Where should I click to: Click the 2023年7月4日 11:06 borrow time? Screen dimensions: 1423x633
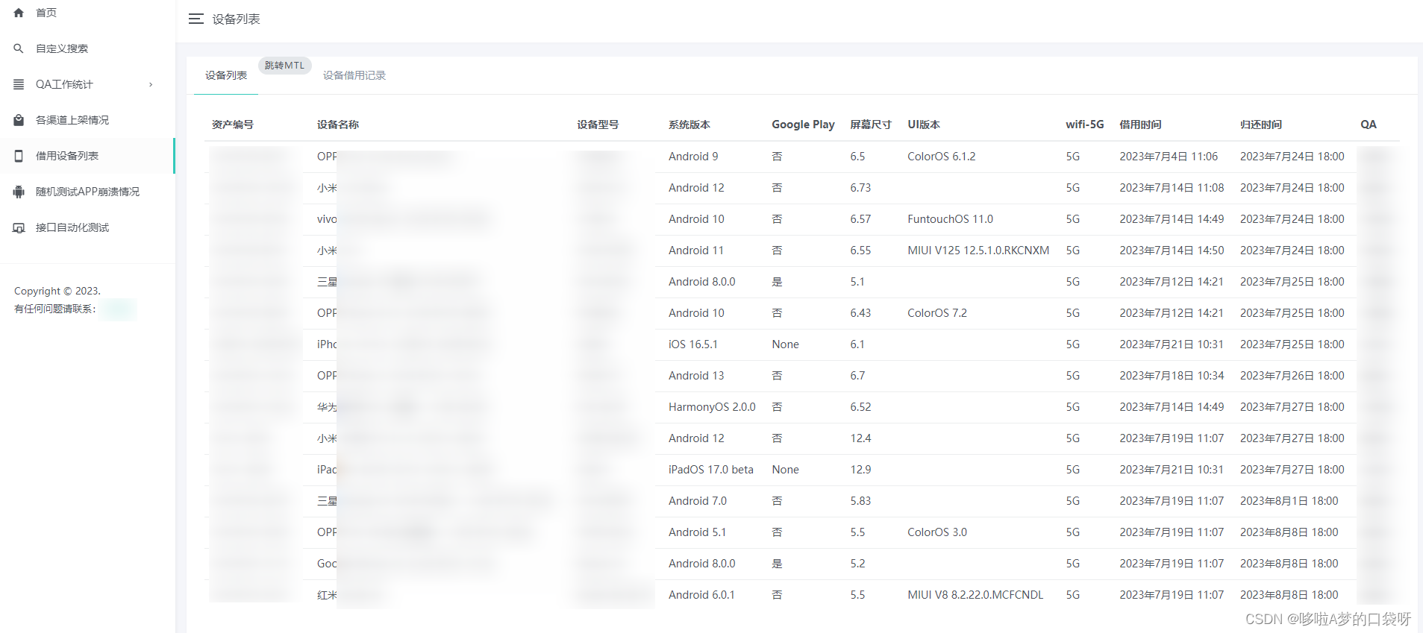point(1169,157)
